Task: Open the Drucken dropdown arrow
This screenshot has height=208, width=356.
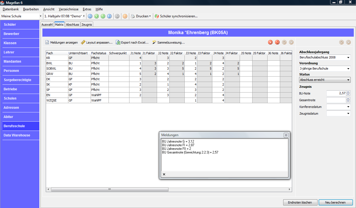Action: [150, 16]
